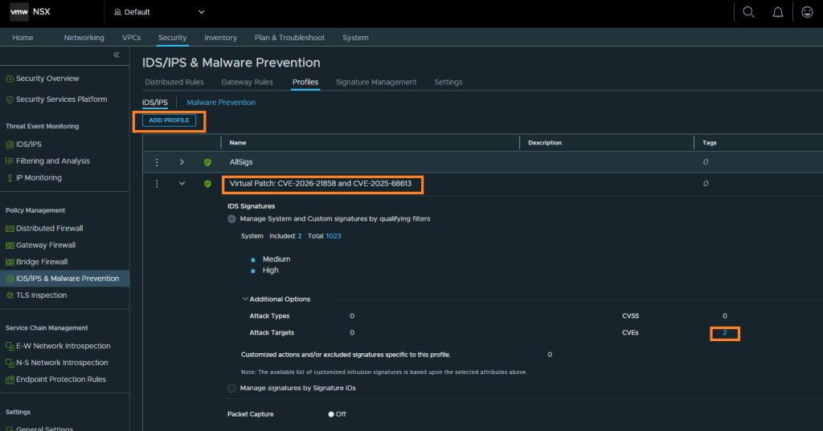Open the Networking menu

click(x=84, y=38)
